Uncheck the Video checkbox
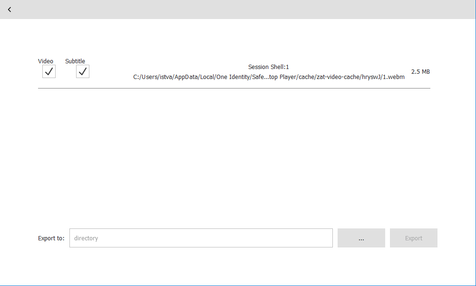This screenshot has width=476, height=286. point(49,71)
